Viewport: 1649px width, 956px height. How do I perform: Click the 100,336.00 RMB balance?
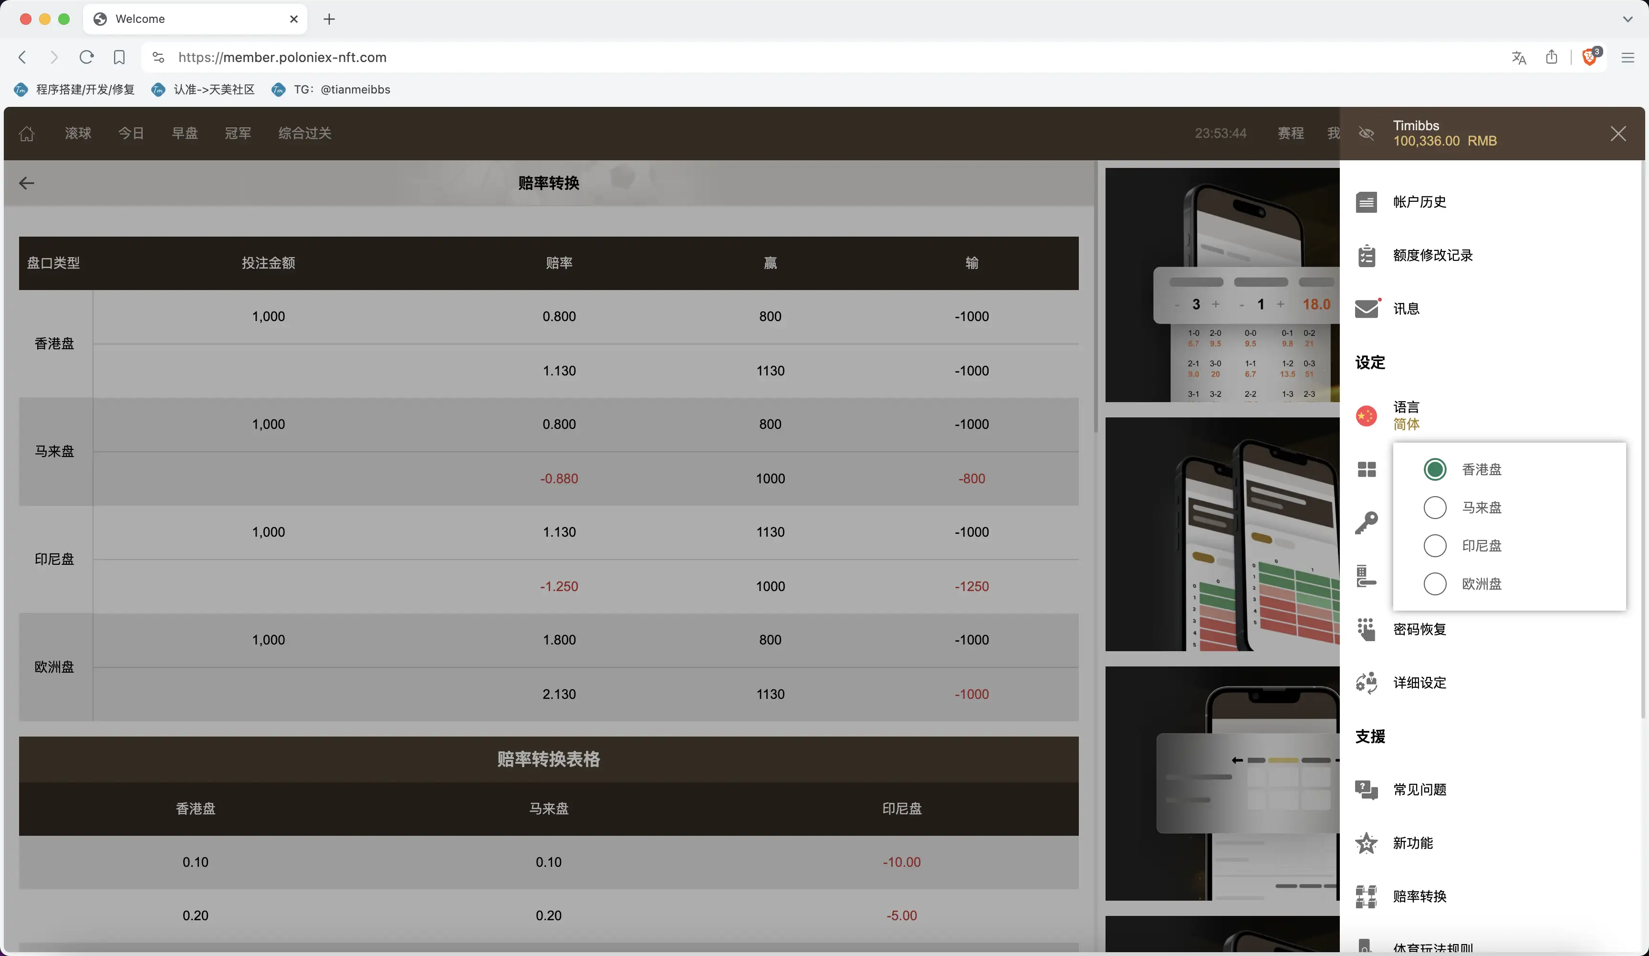point(1445,141)
